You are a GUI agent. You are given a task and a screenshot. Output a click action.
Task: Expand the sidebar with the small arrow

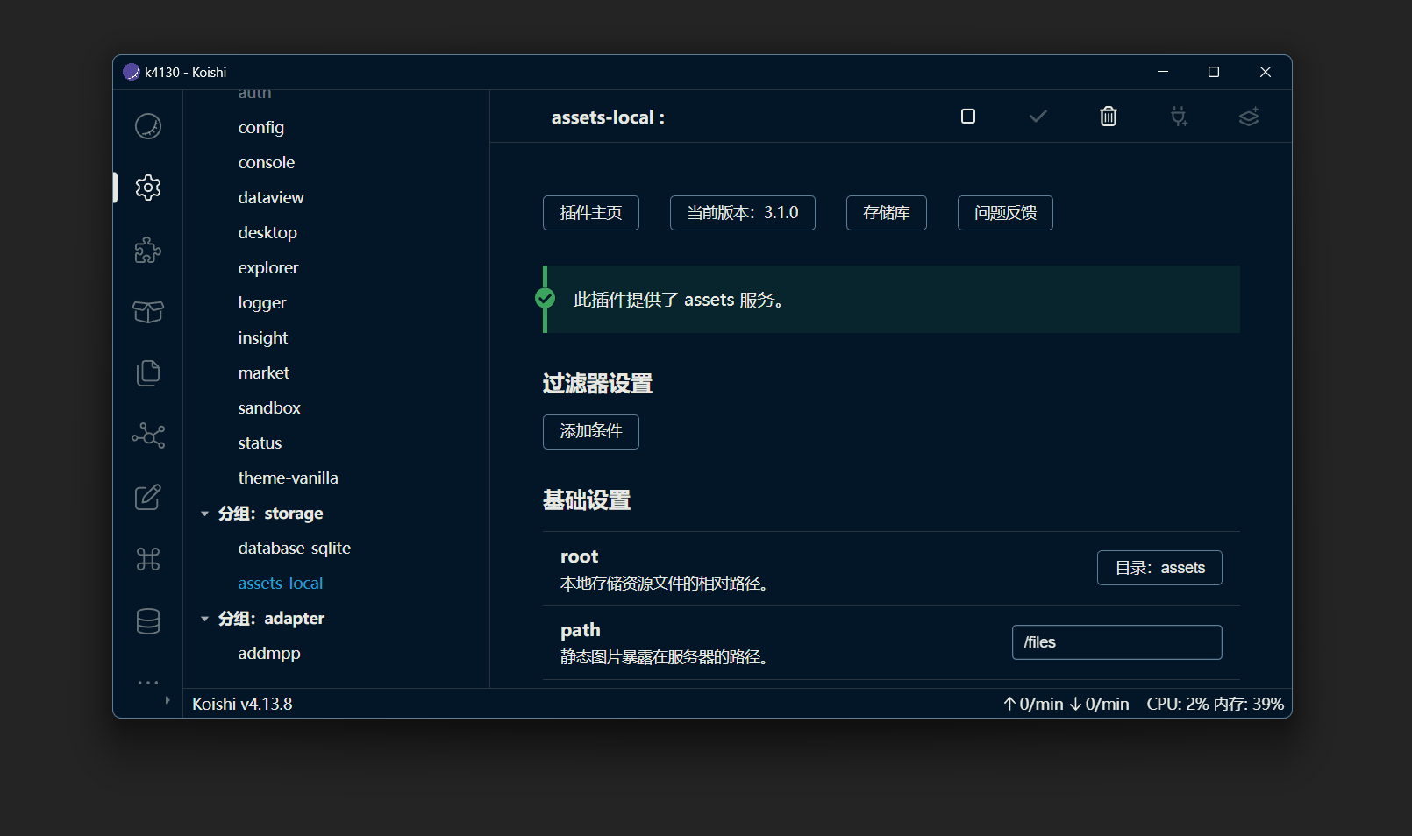pos(168,700)
